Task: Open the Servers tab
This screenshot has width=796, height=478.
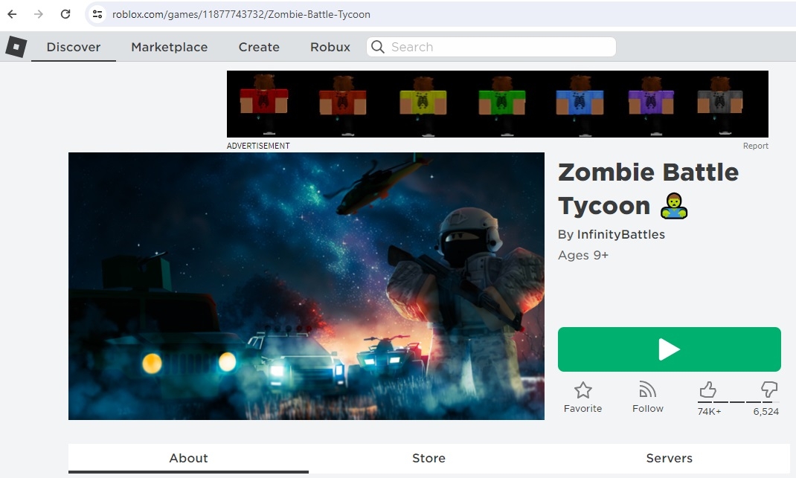Action: 669,459
